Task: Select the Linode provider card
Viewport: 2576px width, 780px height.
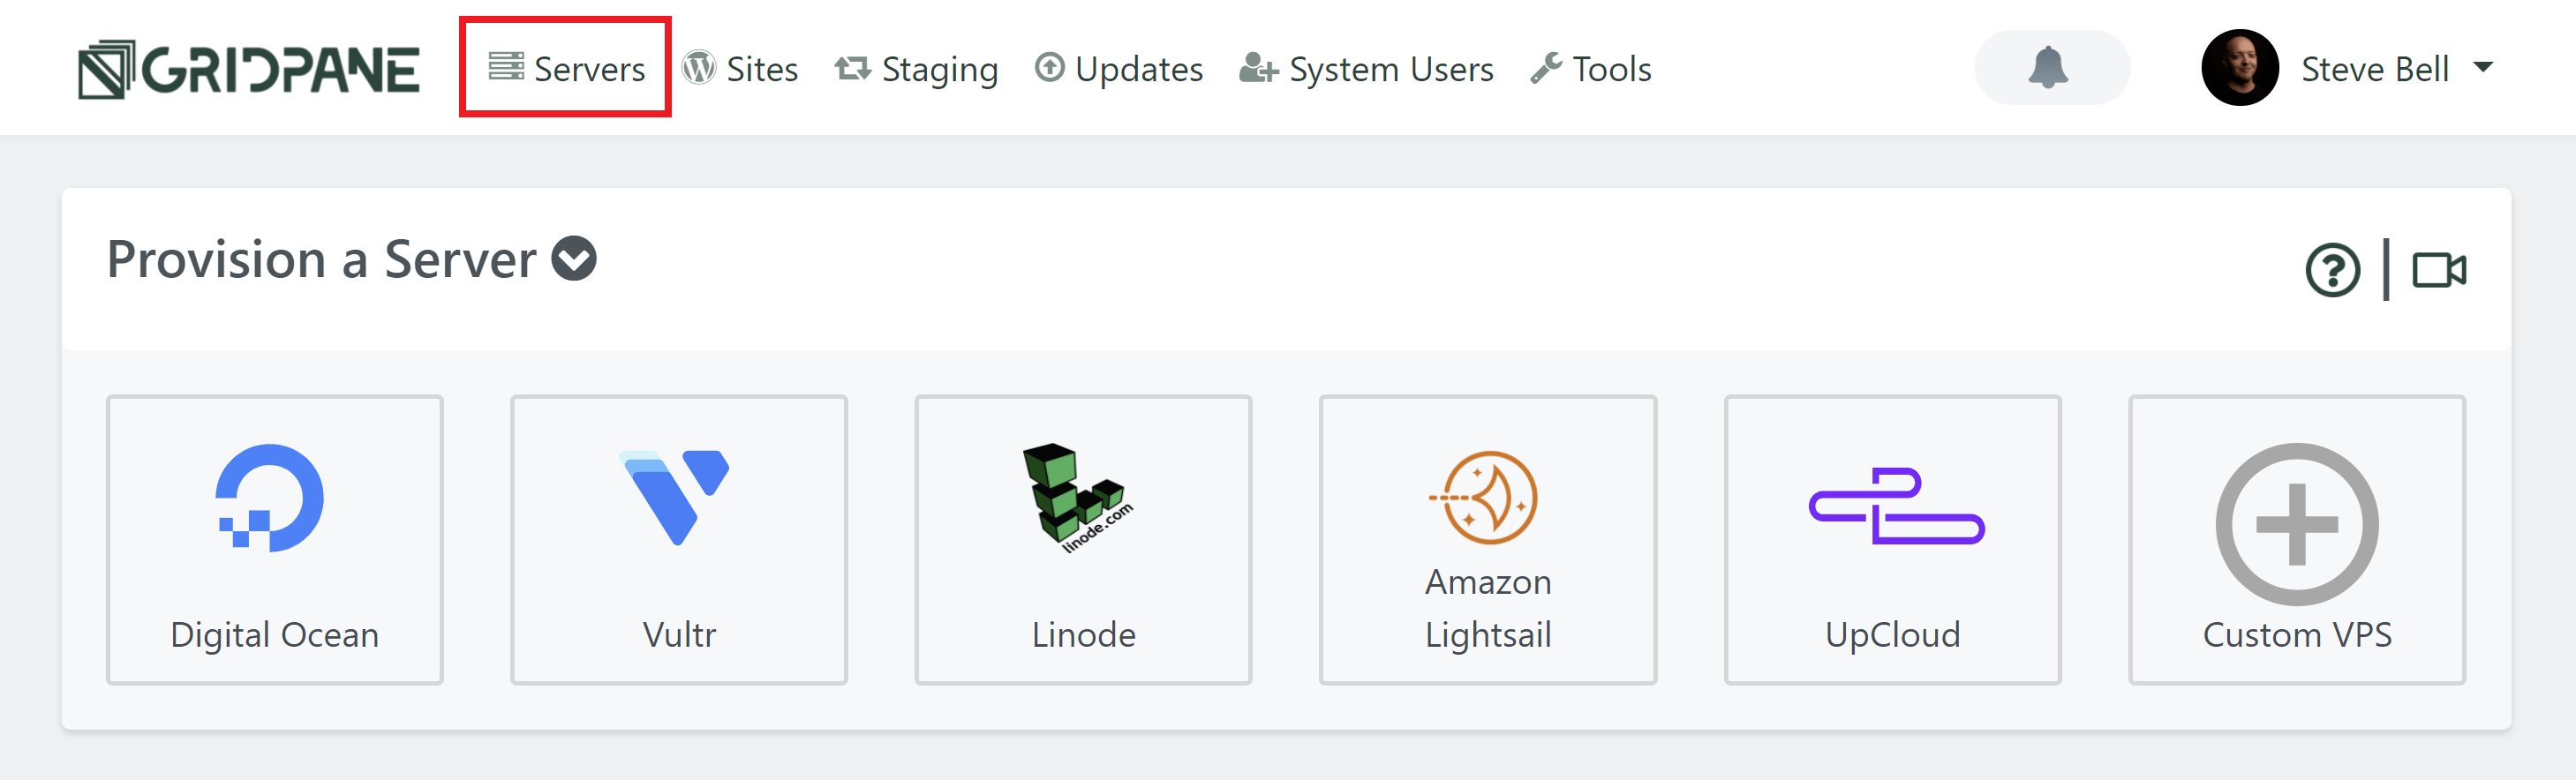Action: pos(1083,540)
